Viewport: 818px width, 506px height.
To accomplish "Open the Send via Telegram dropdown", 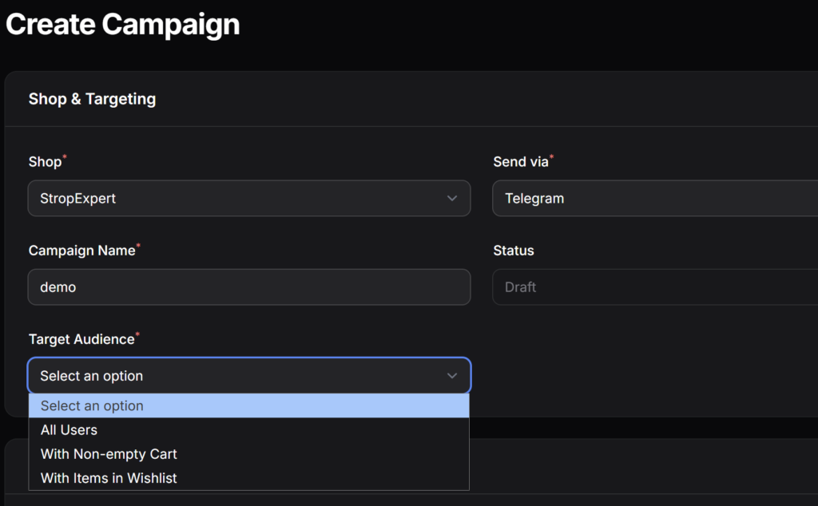I will (x=654, y=198).
